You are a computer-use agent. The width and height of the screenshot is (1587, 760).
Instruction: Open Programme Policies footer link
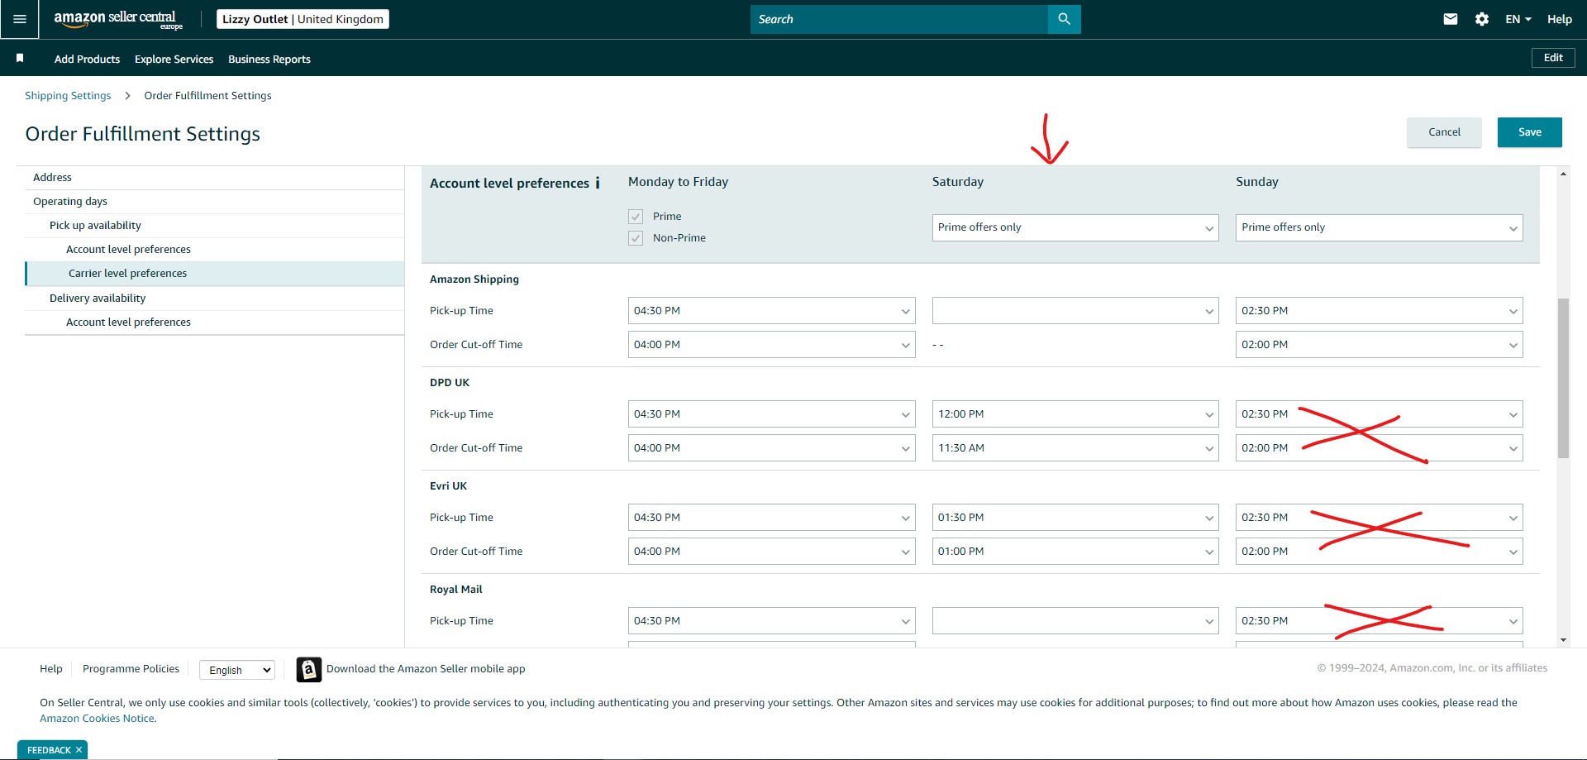pyautogui.click(x=131, y=669)
